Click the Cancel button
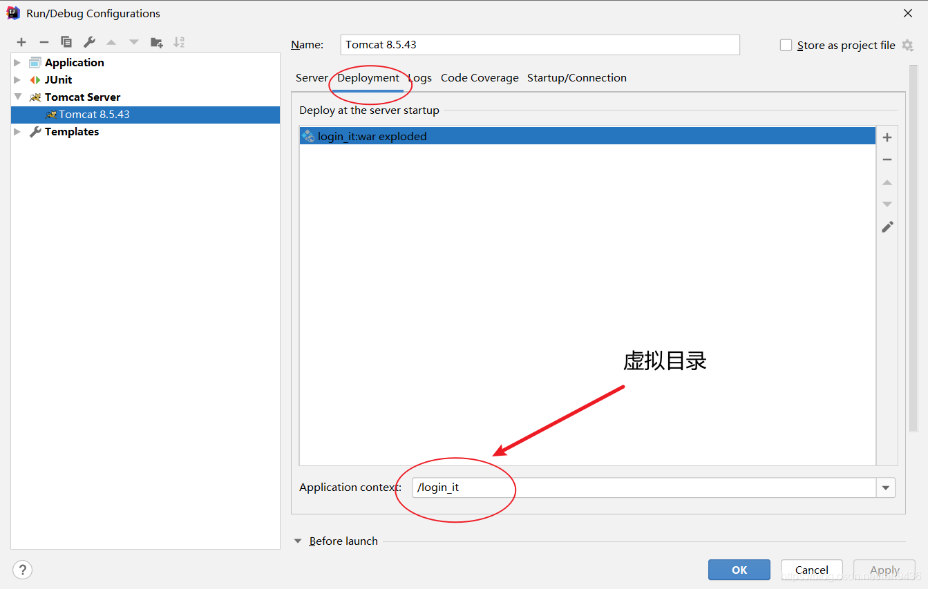This screenshot has width=928, height=589. 812,570
